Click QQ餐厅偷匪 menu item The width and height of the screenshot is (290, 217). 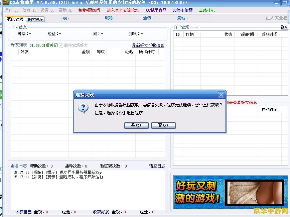[156, 10]
